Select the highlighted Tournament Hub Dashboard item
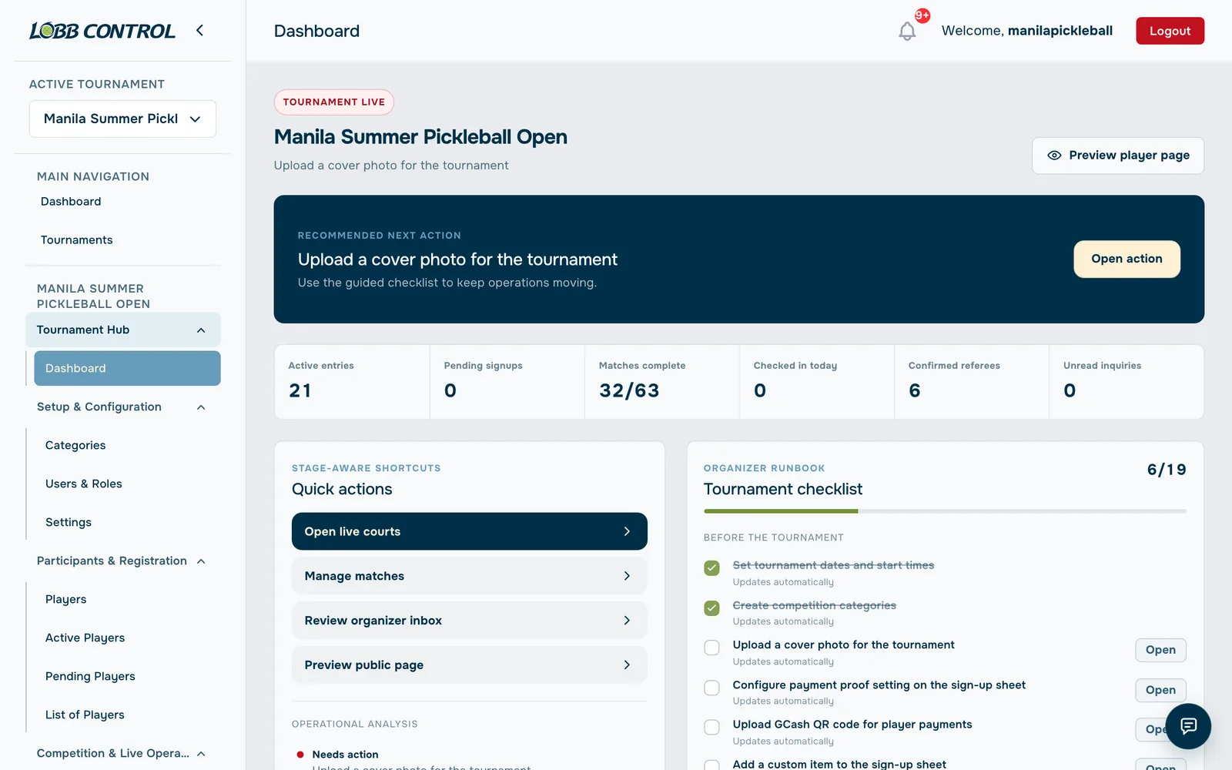The image size is (1232, 770). click(x=127, y=368)
